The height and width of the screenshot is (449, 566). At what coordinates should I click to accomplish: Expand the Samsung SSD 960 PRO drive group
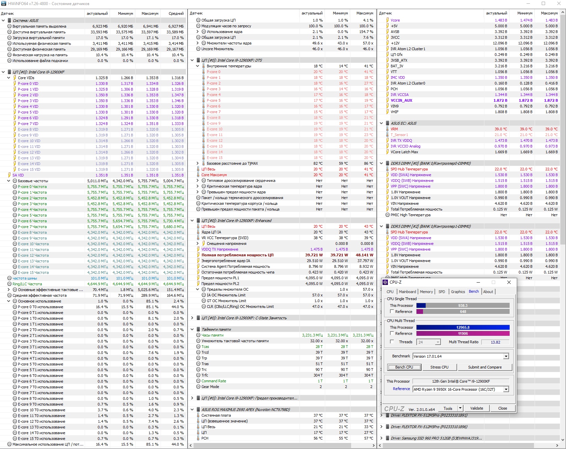[381, 438]
